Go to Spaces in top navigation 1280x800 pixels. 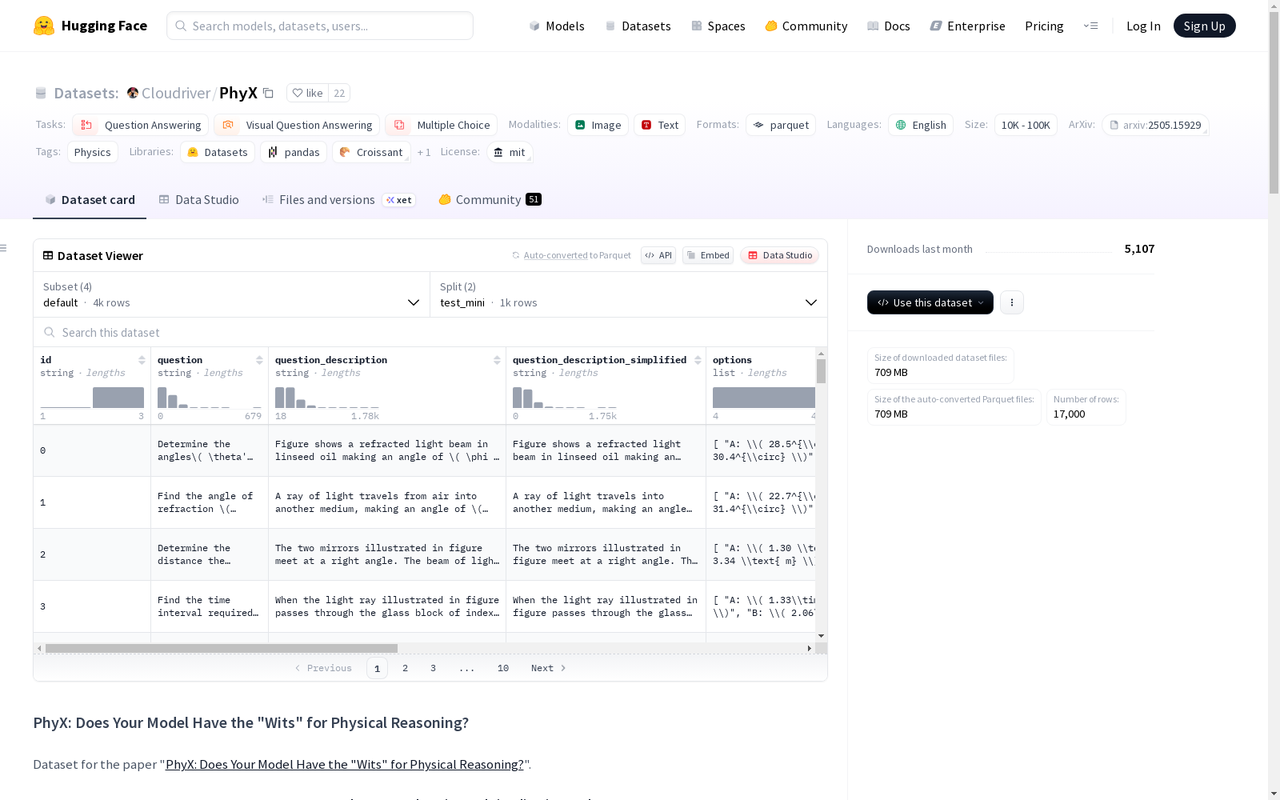point(718,26)
